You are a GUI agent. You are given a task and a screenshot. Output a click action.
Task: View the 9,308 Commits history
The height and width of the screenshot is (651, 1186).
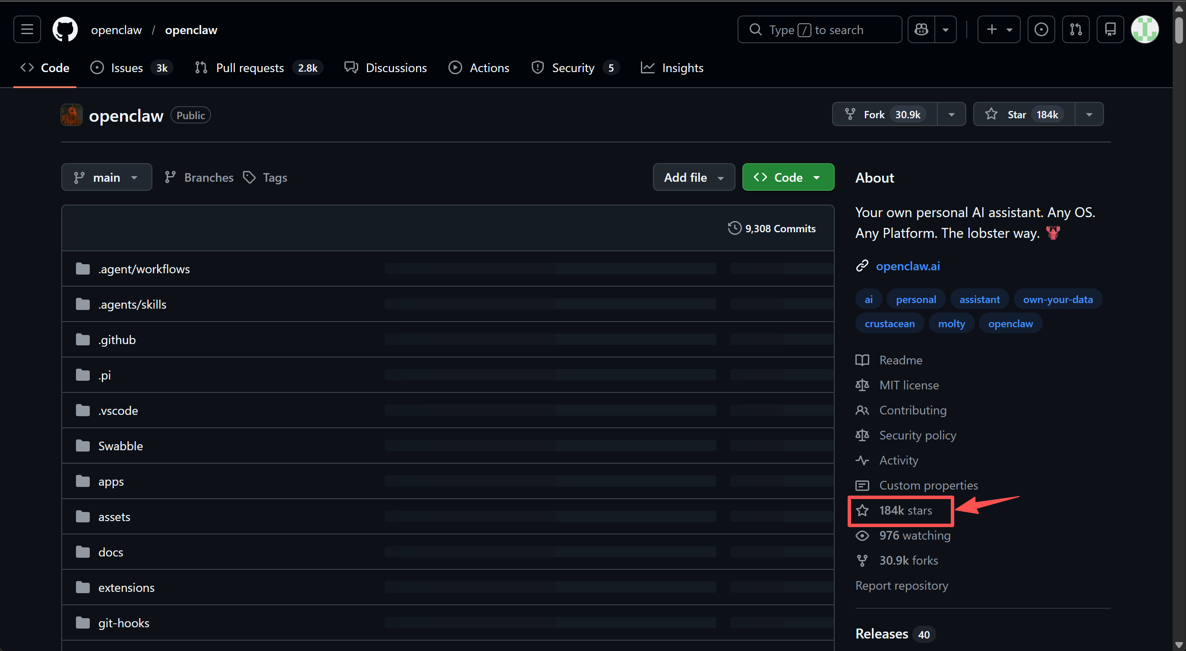point(771,228)
